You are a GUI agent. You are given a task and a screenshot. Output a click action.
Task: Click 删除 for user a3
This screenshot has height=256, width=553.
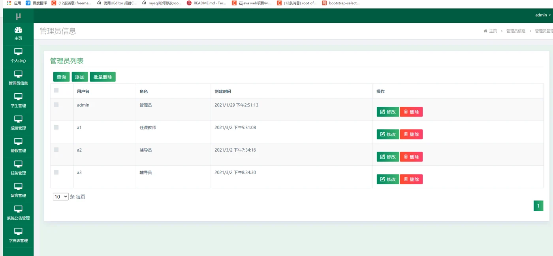tap(411, 179)
